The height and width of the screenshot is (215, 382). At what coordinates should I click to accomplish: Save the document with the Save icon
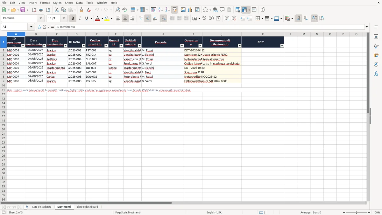point(23,10)
